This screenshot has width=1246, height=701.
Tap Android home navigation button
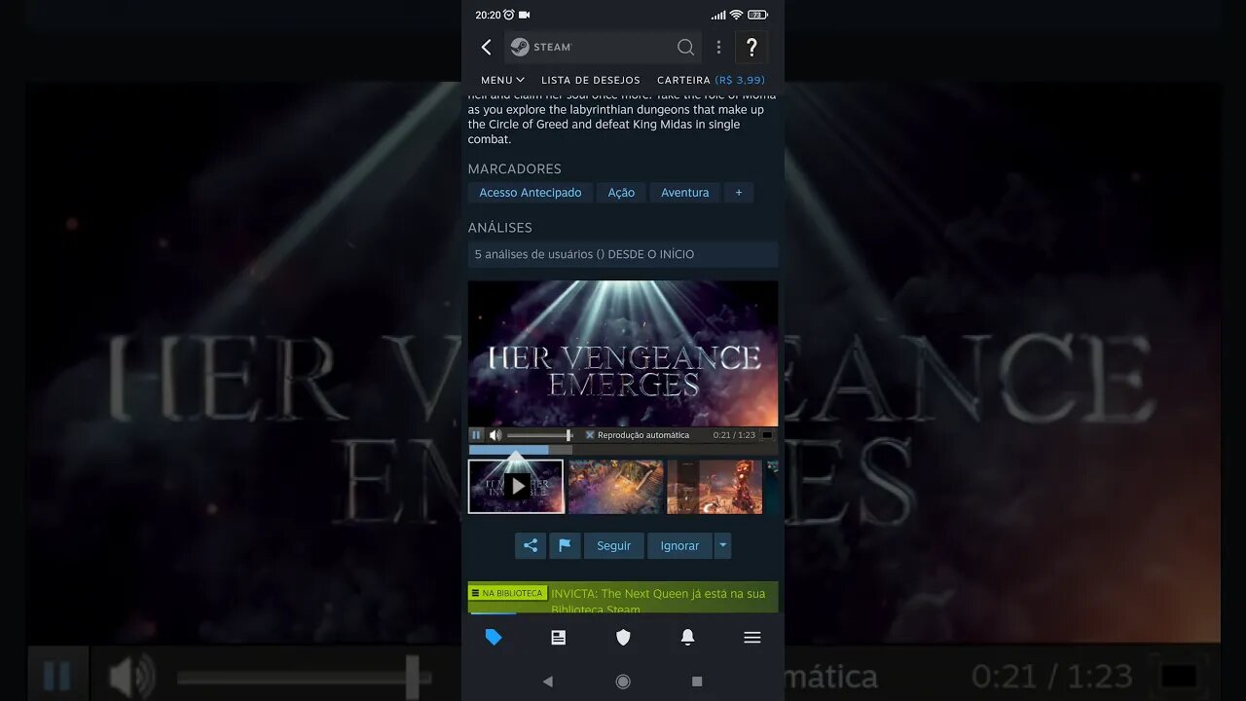click(623, 682)
